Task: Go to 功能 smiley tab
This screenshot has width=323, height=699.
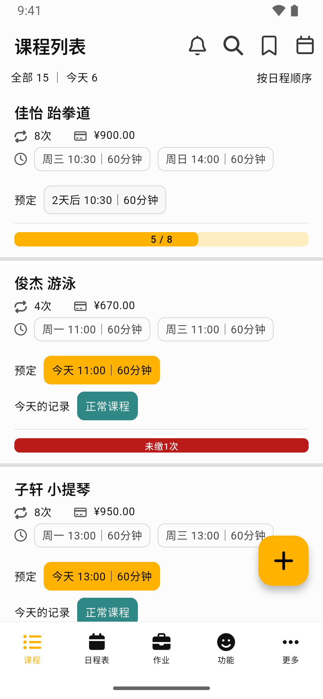Action: click(226, 648)
